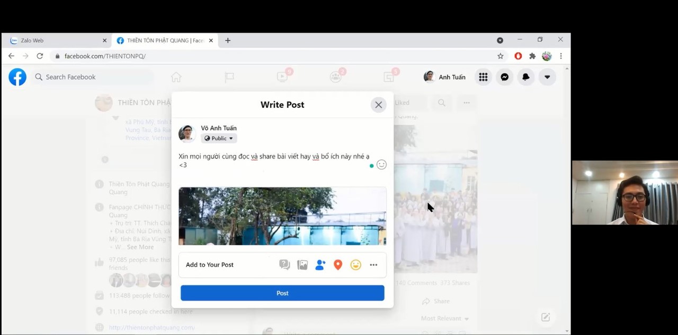Open Chrome profile avatar
This screenshot has height=335, width=678.
pyautogui.click(x=547, y=56)
